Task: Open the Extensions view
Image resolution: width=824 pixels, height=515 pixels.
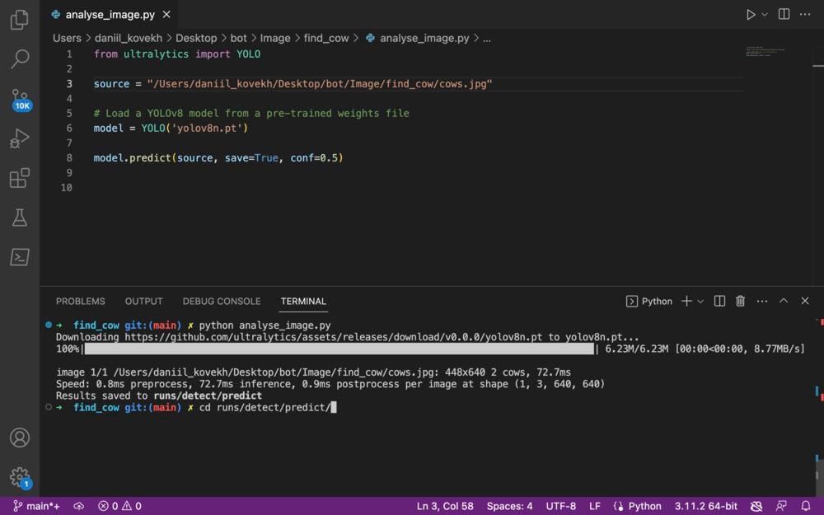Action: (x=20, y=178)
